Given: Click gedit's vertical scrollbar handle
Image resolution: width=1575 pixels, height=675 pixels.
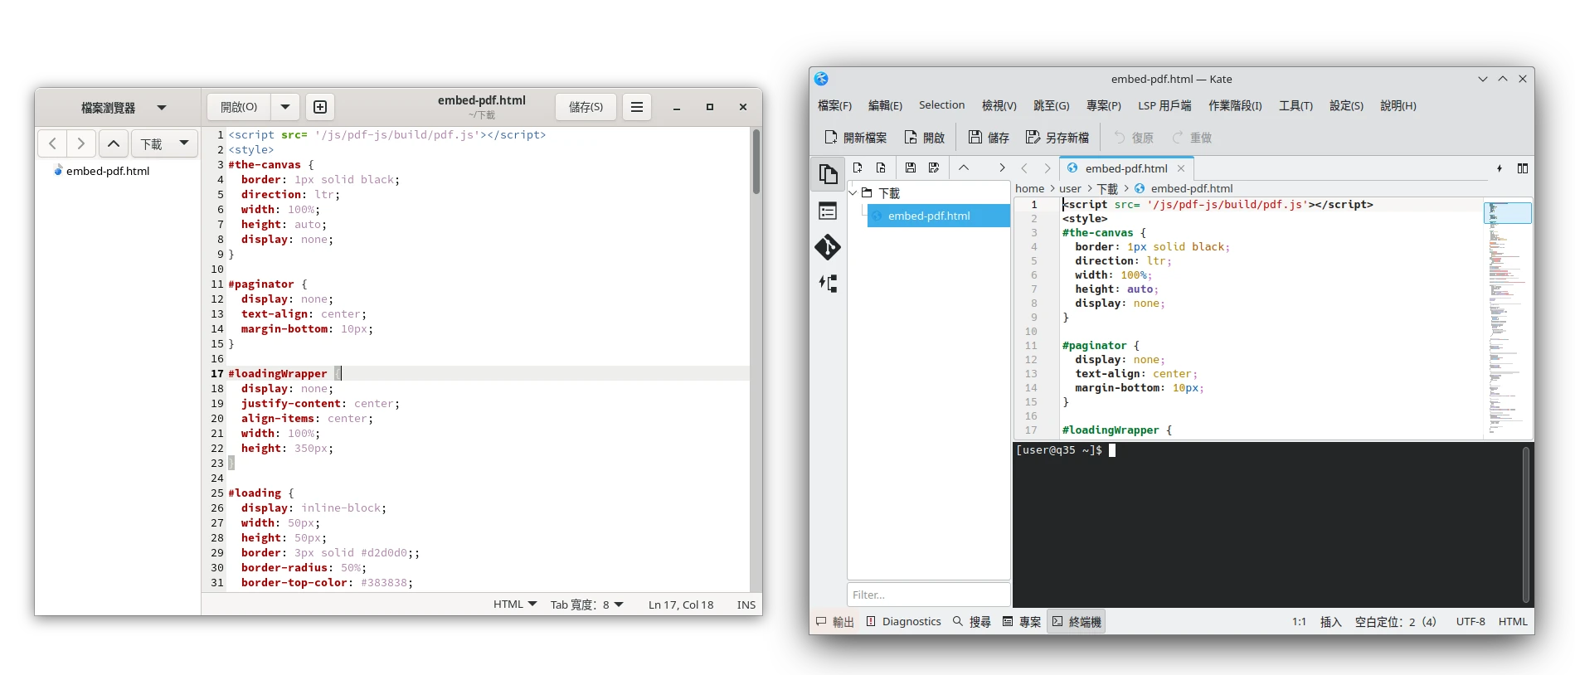Looking at the screenshot, I should pyautogui.click(x=756, y=162).
